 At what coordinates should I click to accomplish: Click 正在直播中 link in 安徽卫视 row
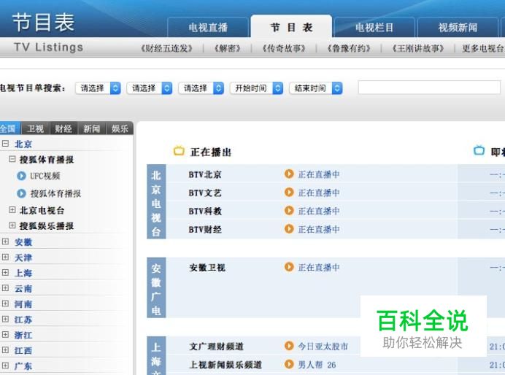[x=319, y=268]
